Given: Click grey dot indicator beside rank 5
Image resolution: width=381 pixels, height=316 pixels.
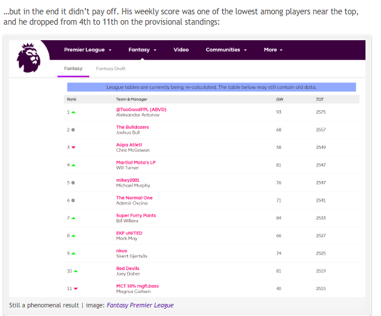Looking at the screenshot, I should [73, 183].
